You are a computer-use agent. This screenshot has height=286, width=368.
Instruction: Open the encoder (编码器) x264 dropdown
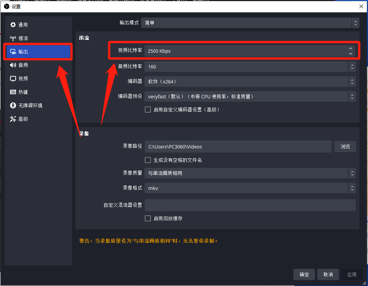250,82
